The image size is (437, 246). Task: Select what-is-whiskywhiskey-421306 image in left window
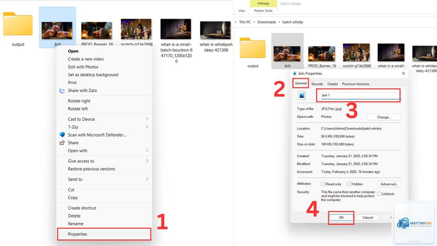[215, 31]
